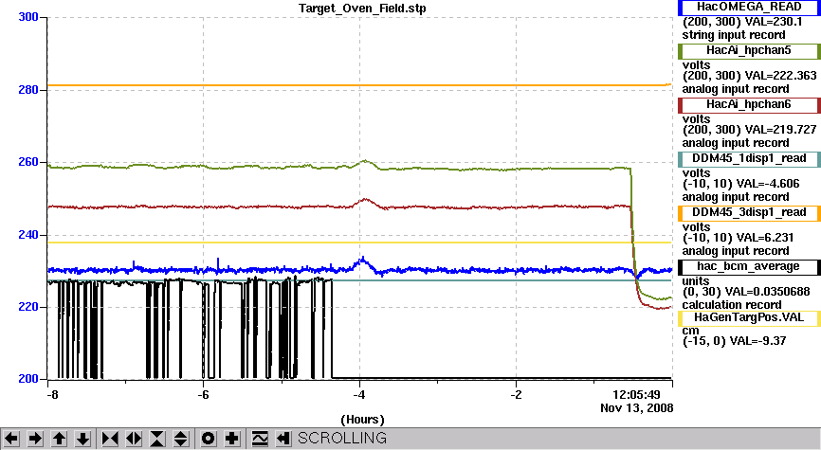This screenshot has width=821, height=450.
Task: Select the HacOMEGA_READ legend entry
Action: pos(749,8)
